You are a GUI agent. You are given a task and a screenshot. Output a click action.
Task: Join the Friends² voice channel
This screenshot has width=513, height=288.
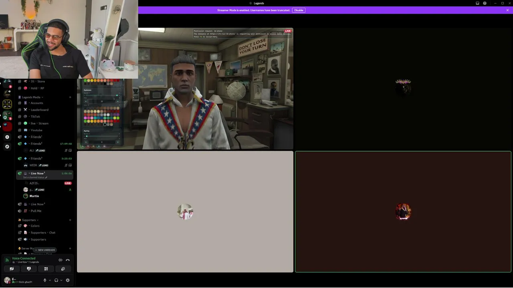[44, 144]
